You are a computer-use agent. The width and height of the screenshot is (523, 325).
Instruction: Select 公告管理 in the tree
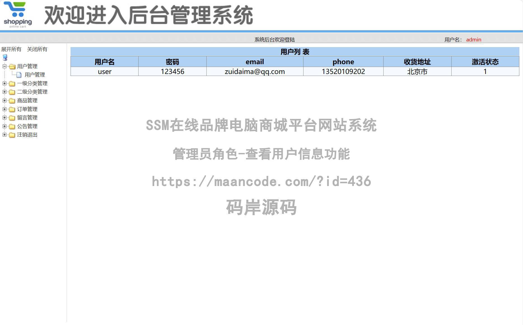point(27,126)
